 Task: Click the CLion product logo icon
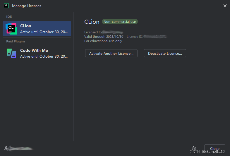pos(11,29)
